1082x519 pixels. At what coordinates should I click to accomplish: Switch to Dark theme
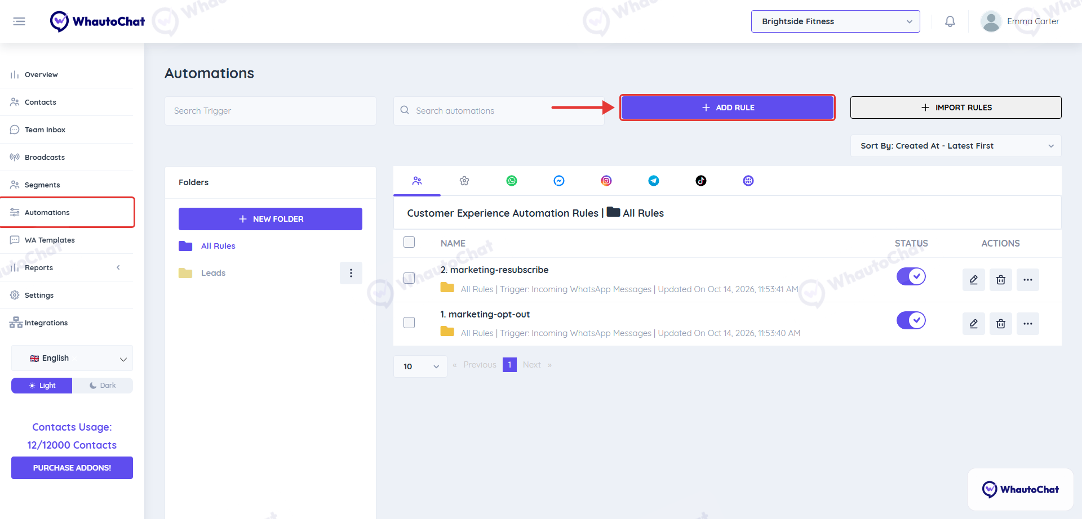103,386
